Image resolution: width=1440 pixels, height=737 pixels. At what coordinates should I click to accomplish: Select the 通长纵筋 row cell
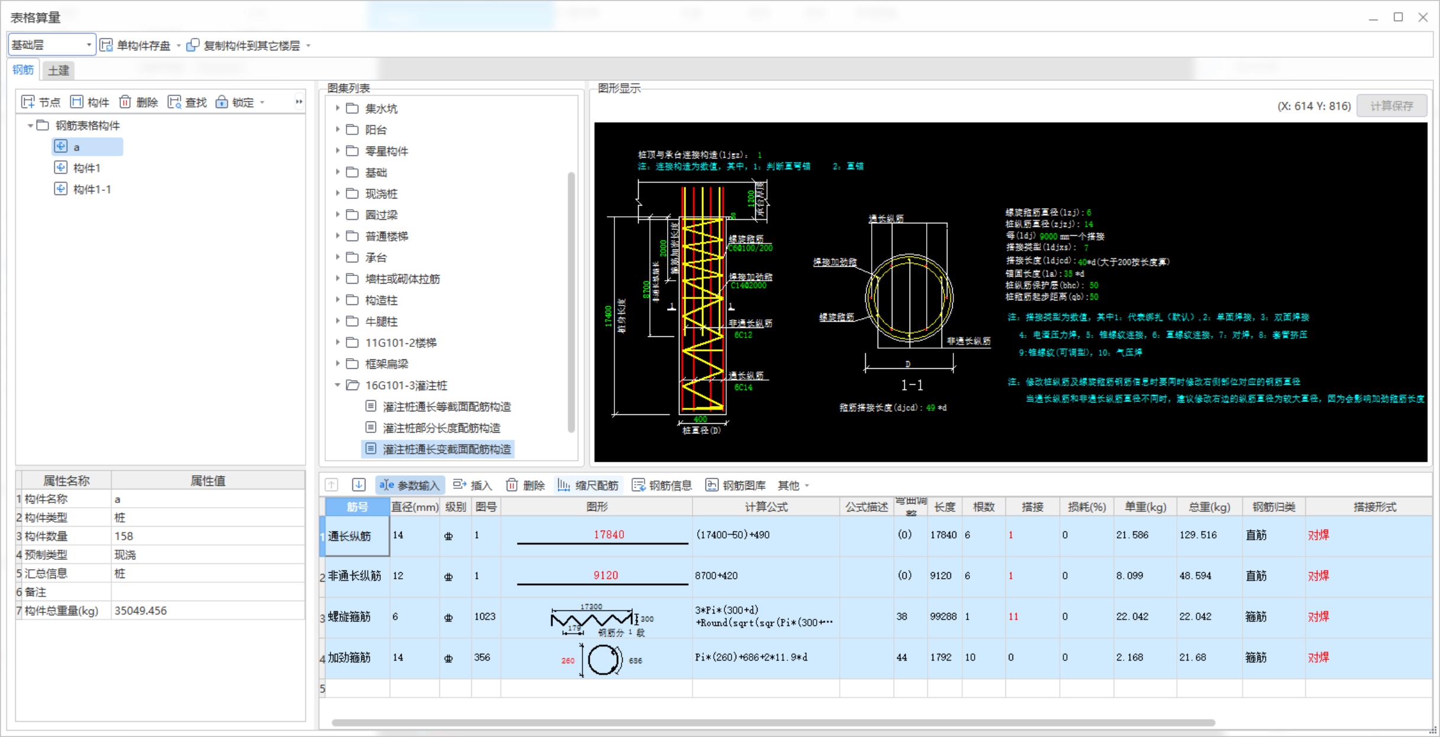[357, 535]
